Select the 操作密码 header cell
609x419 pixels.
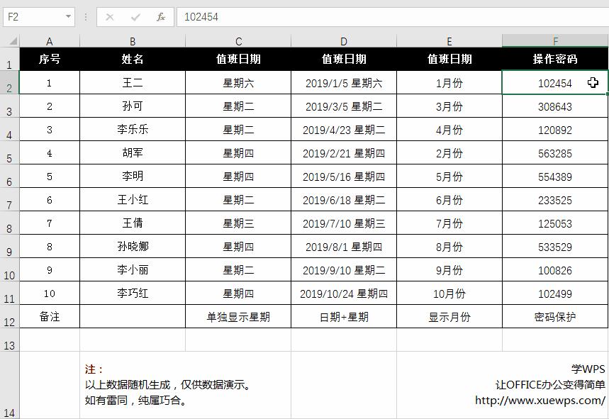(x=555, y=60)
